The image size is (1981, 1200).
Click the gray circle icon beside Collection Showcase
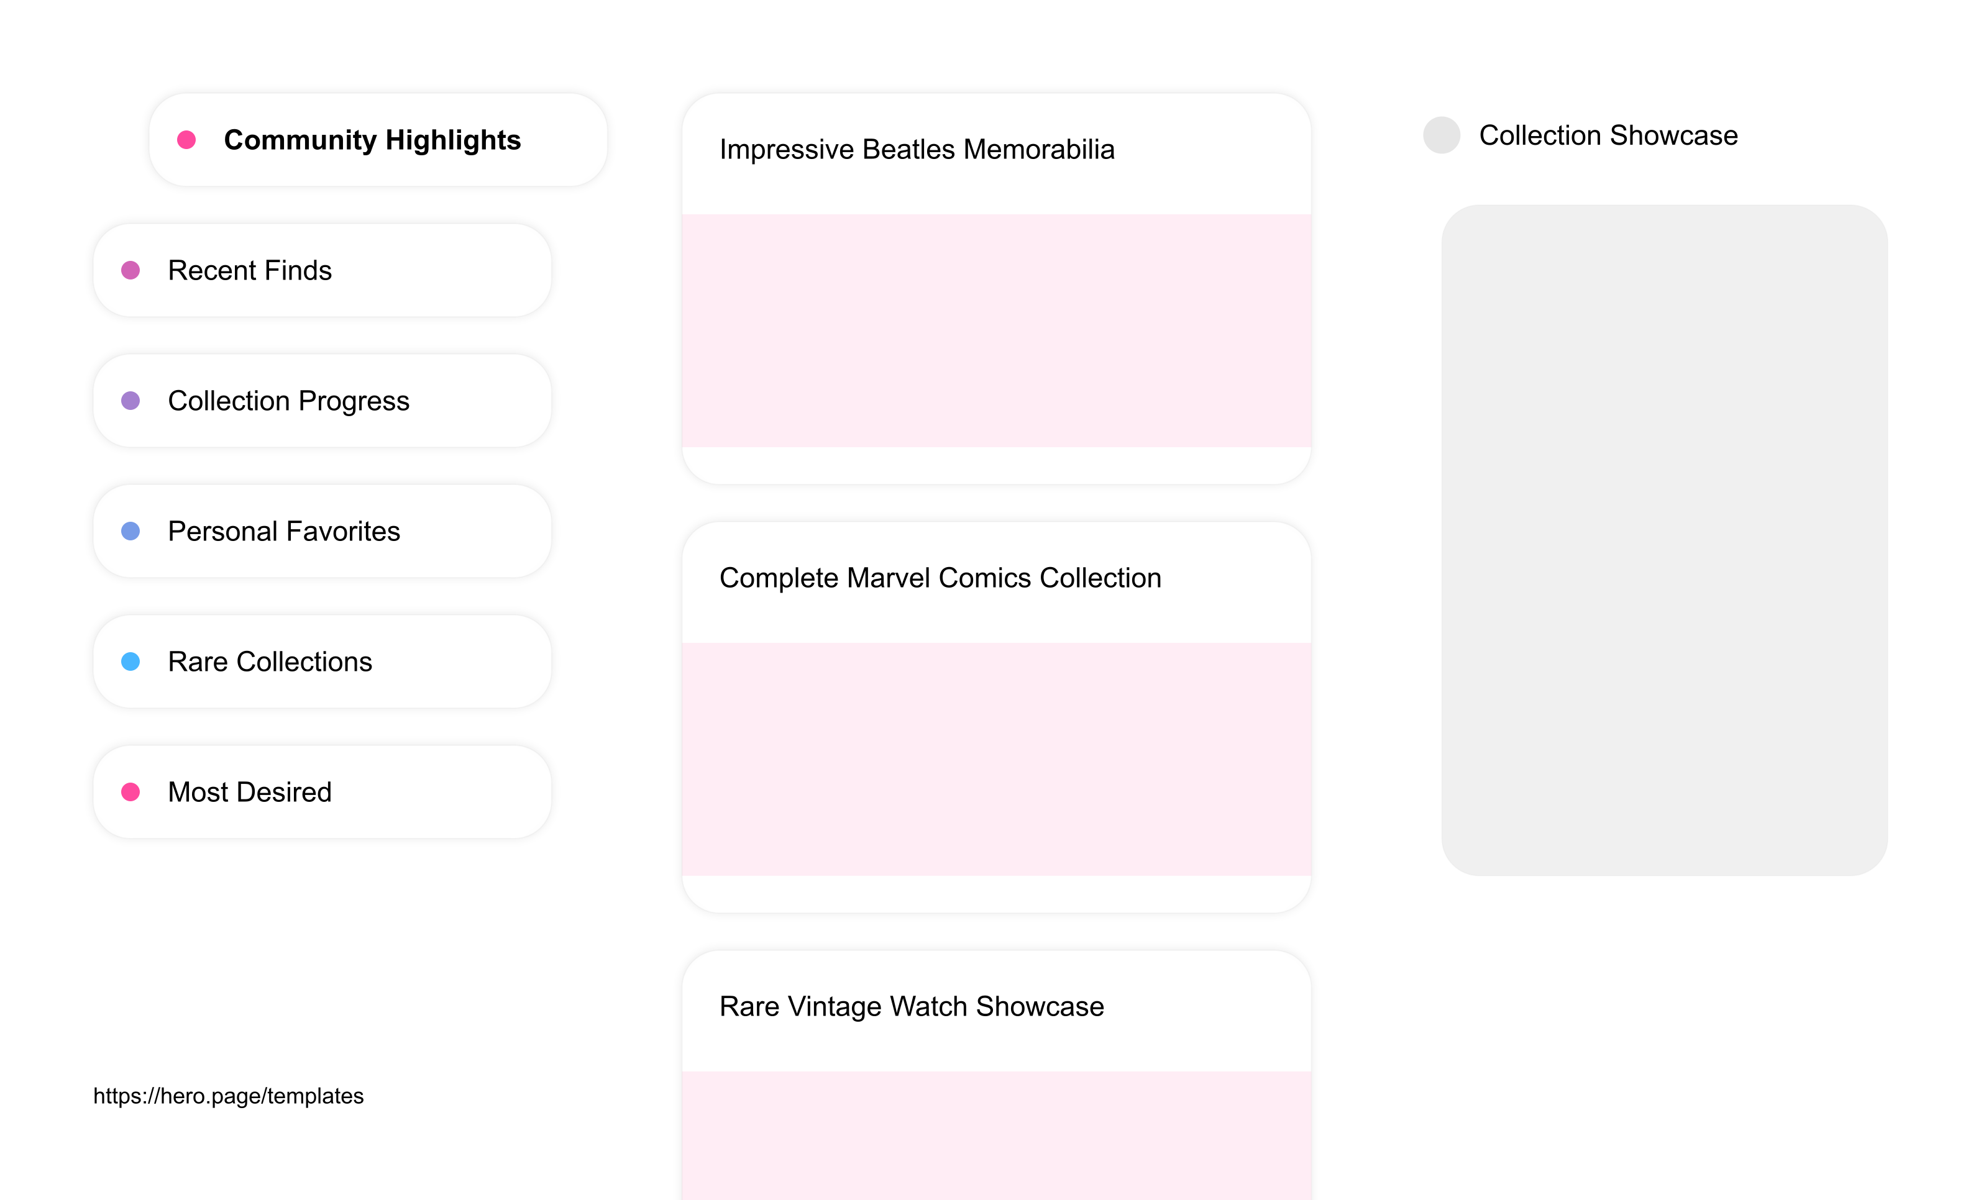1442,135
